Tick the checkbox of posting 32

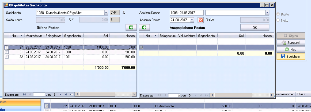click(x=7, y=57)
